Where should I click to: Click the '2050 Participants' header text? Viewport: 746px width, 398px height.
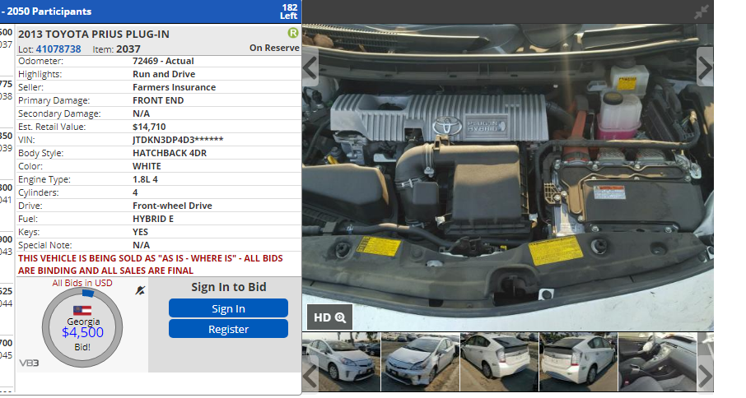pyautogui.click(x=49, y=12)
